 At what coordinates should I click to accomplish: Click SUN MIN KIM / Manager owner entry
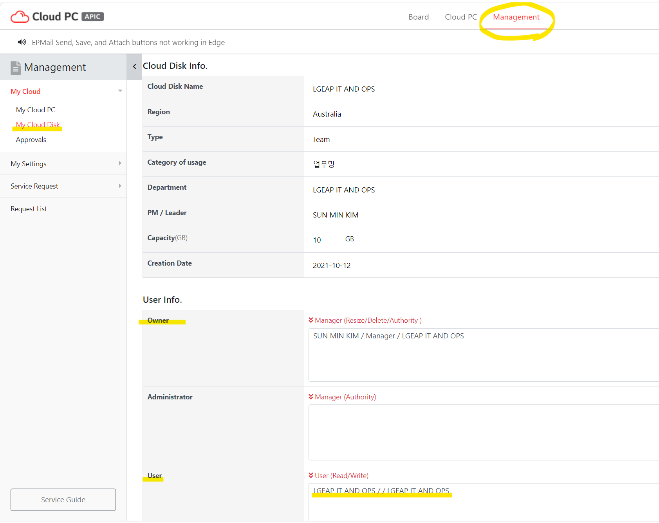click(x=388, y=336)
